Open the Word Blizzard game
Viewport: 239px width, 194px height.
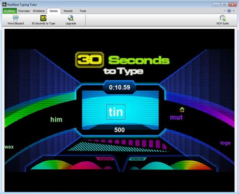click(16, 20)
